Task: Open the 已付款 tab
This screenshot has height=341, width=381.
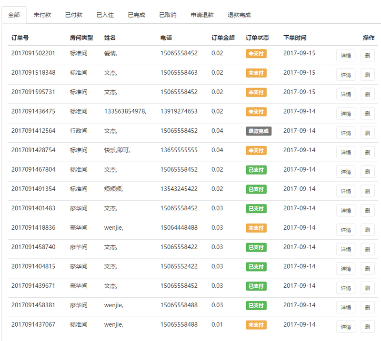Action: [x=74, y=15]
